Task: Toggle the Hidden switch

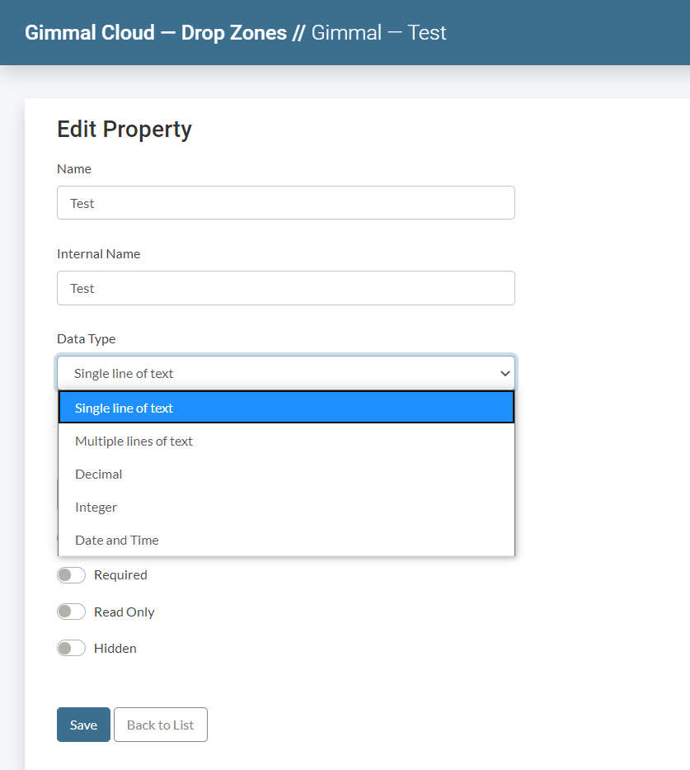Action: [72, 648]
